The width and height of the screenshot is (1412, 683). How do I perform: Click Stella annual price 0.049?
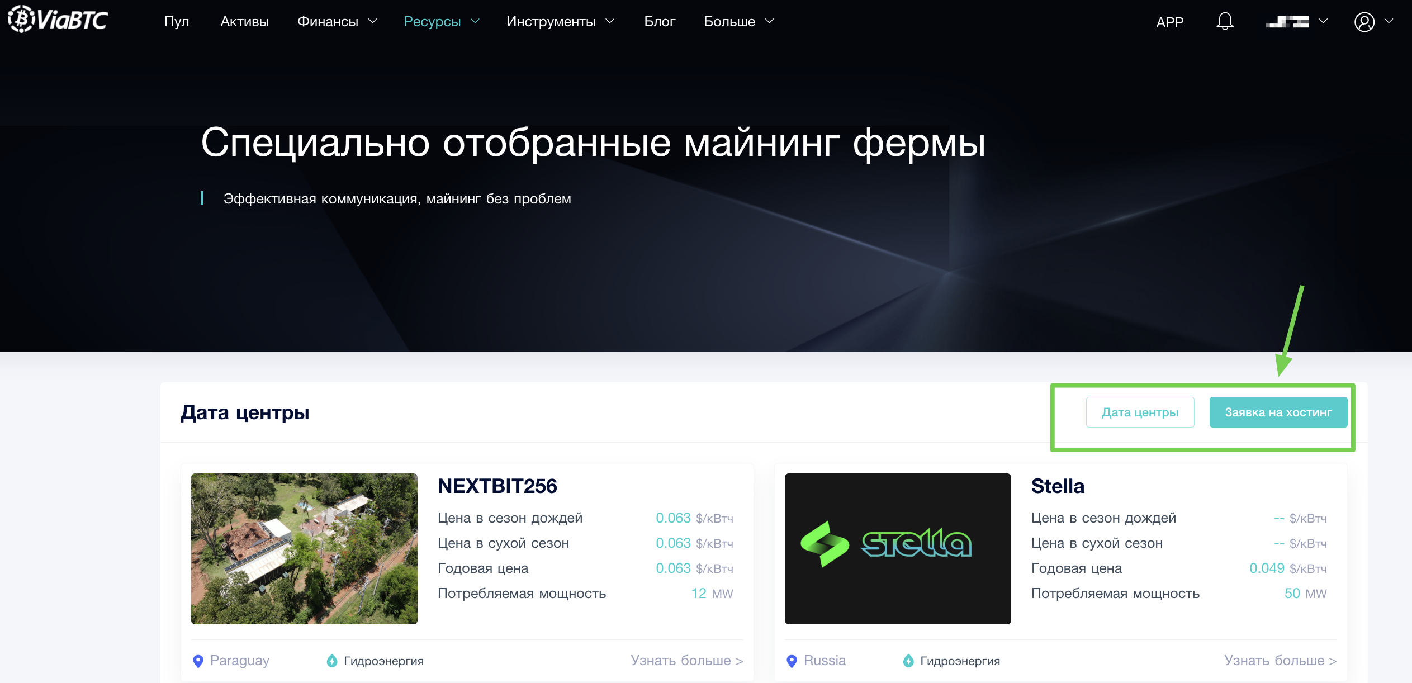click(1267, 568)
